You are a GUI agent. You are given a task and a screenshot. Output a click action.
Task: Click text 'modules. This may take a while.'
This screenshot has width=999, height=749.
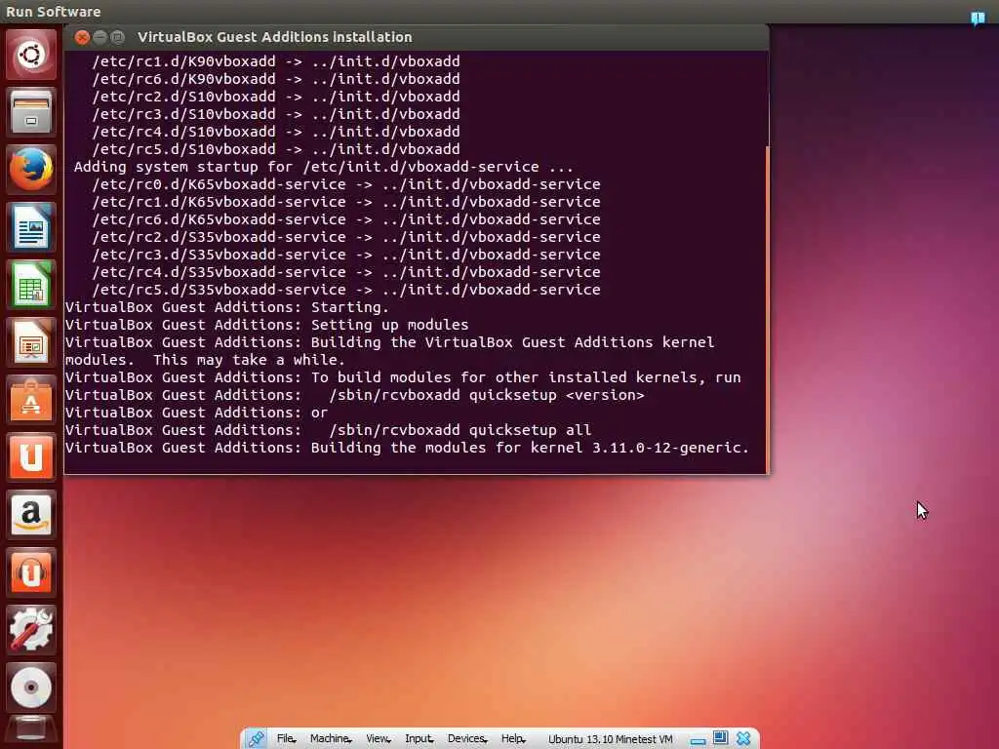(x=205, y=360)
